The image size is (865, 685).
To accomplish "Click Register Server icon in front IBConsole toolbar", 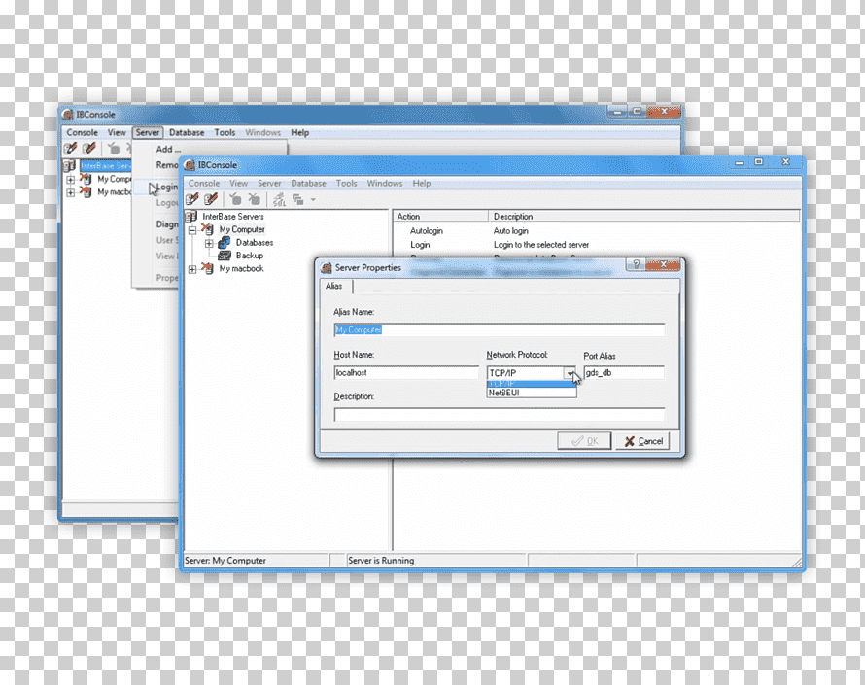I will click(192, 199).
